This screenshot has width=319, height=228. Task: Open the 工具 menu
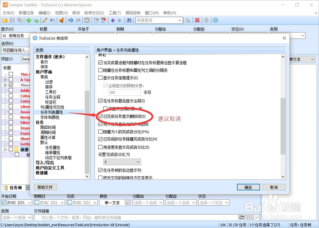[115, 13]
